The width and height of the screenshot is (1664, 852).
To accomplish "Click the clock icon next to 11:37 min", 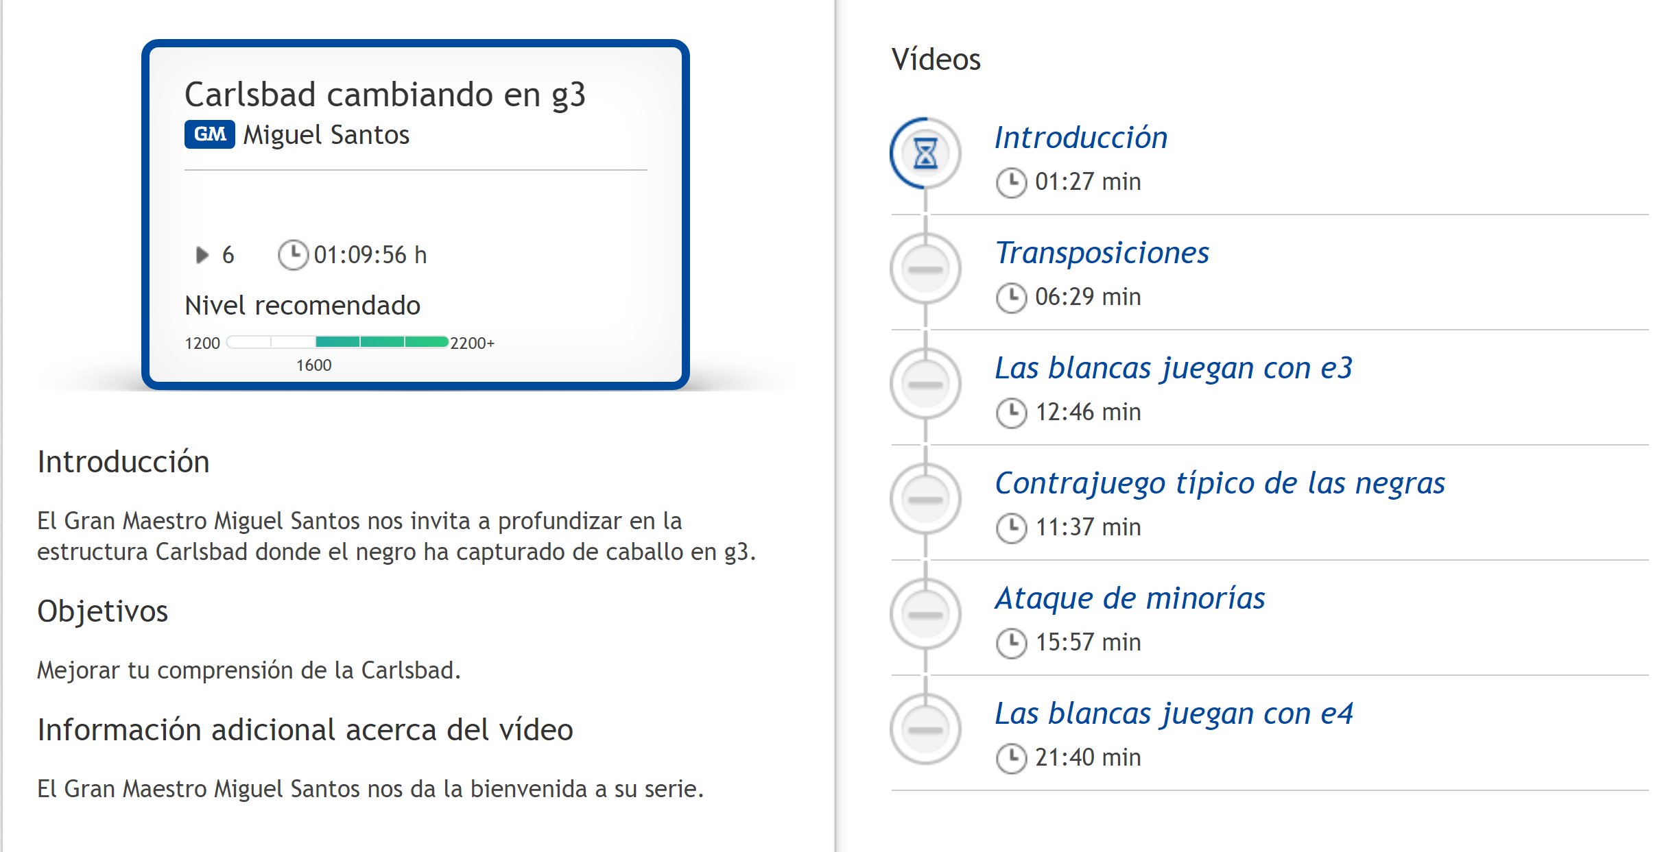I will pos(1011,528).
